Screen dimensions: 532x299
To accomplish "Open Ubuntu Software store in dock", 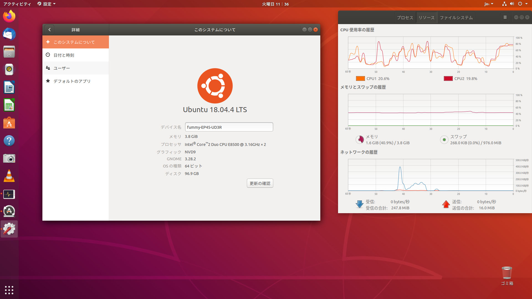I will coord(9,123).
